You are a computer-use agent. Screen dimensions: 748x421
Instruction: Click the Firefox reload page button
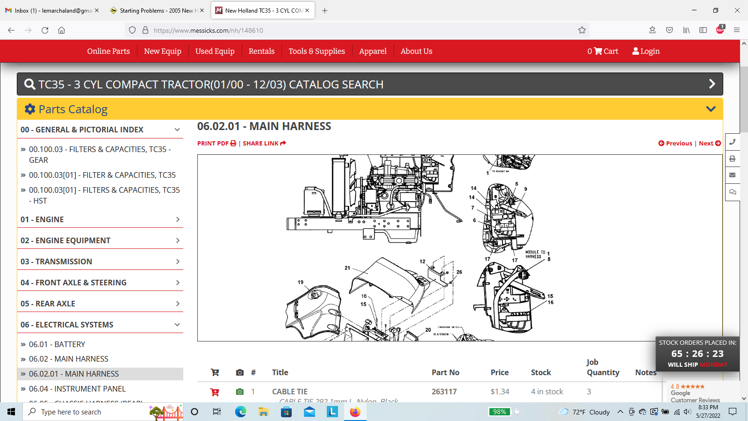(x=45, y=30)
